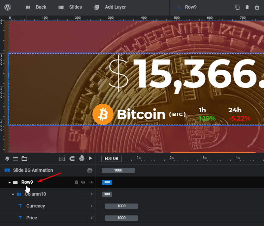Open the WordPress logo menu
The image size is (264, 226).
tap(8, 7)
